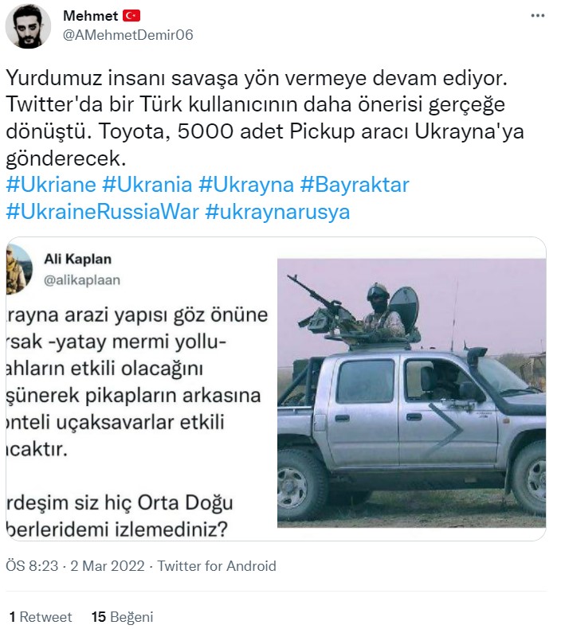The image size is (561, 629).
Task: Click the Turkish flag emoji beside Mehmet
Action: tap(133, 16)
